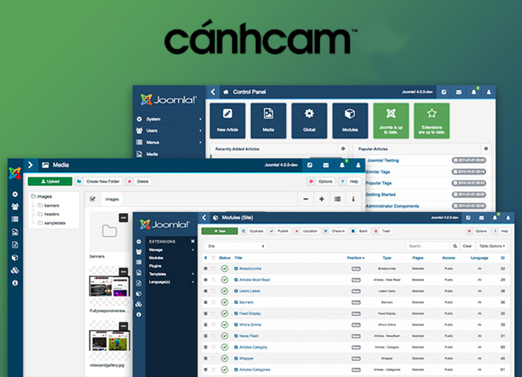This screenshot has height=377, width=522.
Task: Expand Users menu in Control Panel sidebar
Action: 169,130
